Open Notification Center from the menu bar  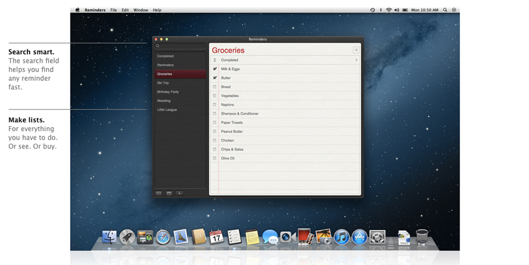point(454,10)
